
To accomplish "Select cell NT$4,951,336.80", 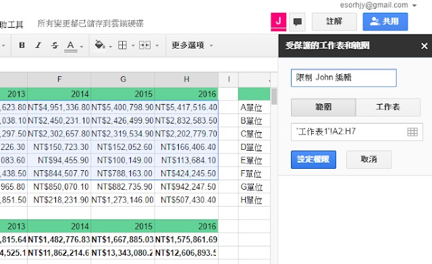I will point(59,107).
